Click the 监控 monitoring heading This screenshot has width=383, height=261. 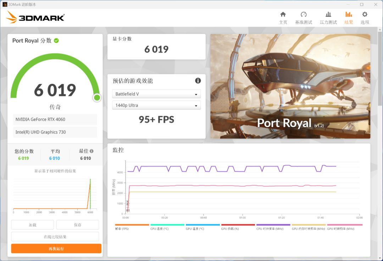(x=118, y=150)
